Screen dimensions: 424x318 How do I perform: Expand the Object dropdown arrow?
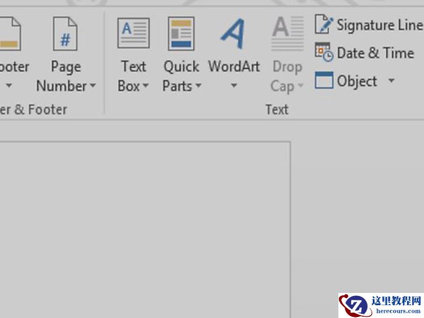click(391, 80)
